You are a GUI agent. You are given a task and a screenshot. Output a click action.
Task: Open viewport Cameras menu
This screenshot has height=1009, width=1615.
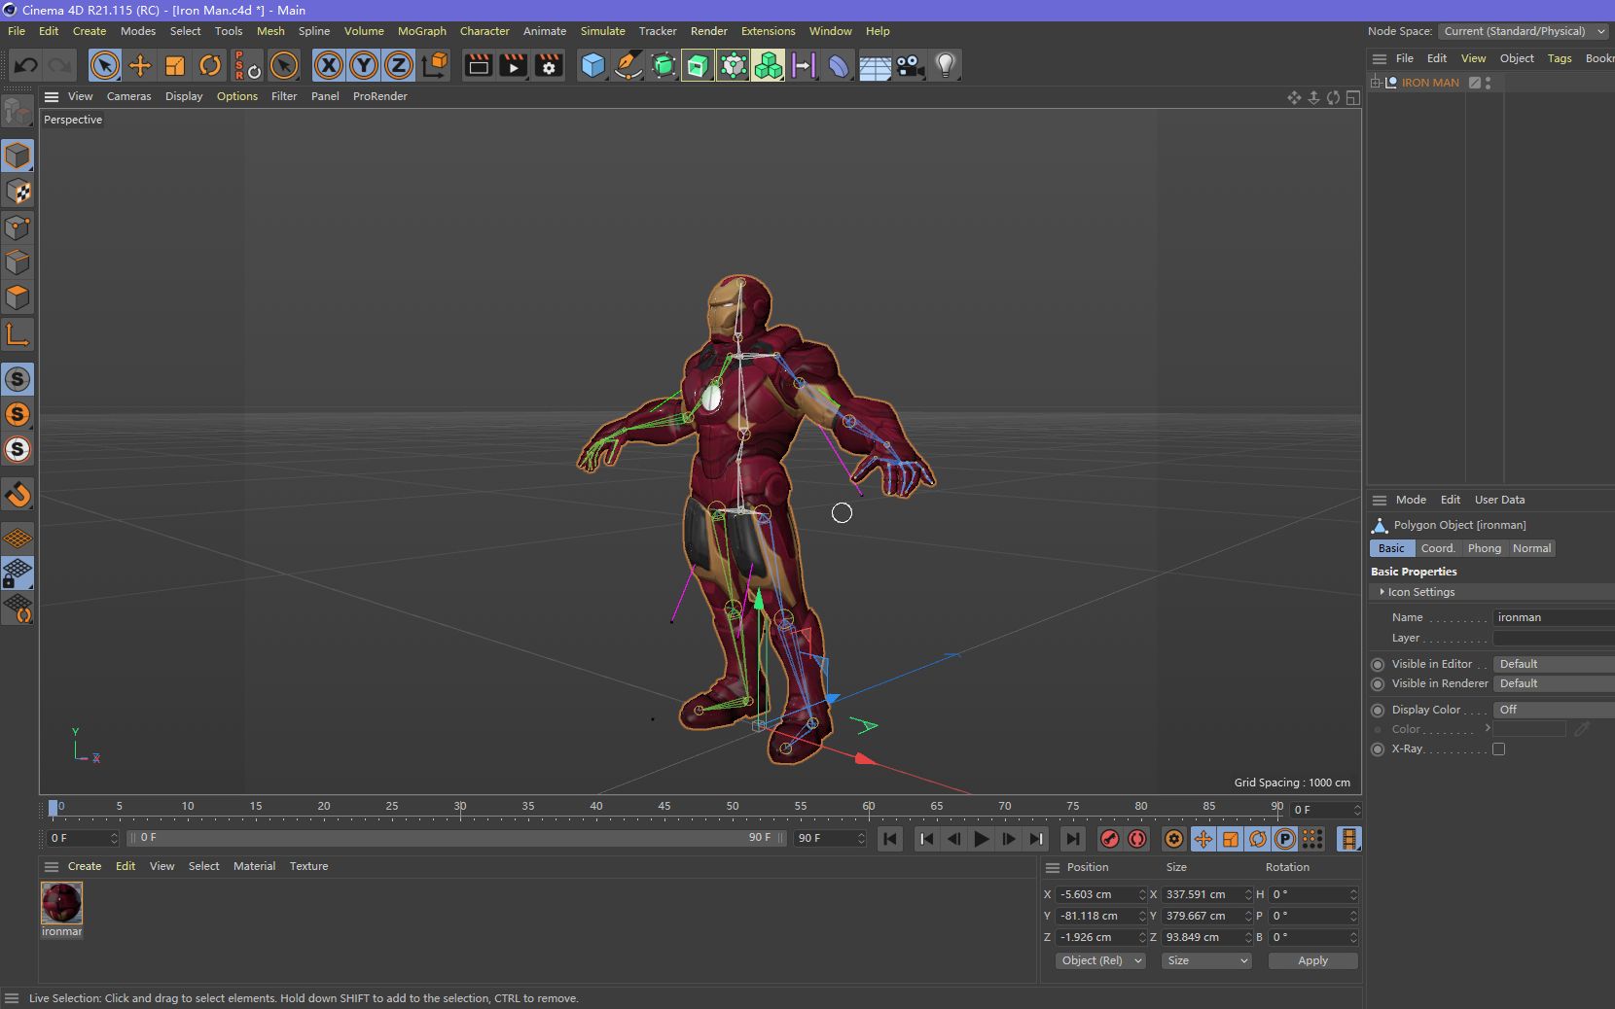pos(128,96)
